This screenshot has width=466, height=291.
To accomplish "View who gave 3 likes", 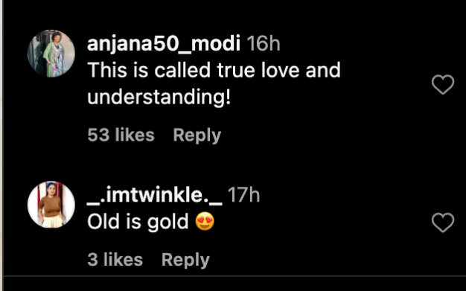I will click(115, 260).
